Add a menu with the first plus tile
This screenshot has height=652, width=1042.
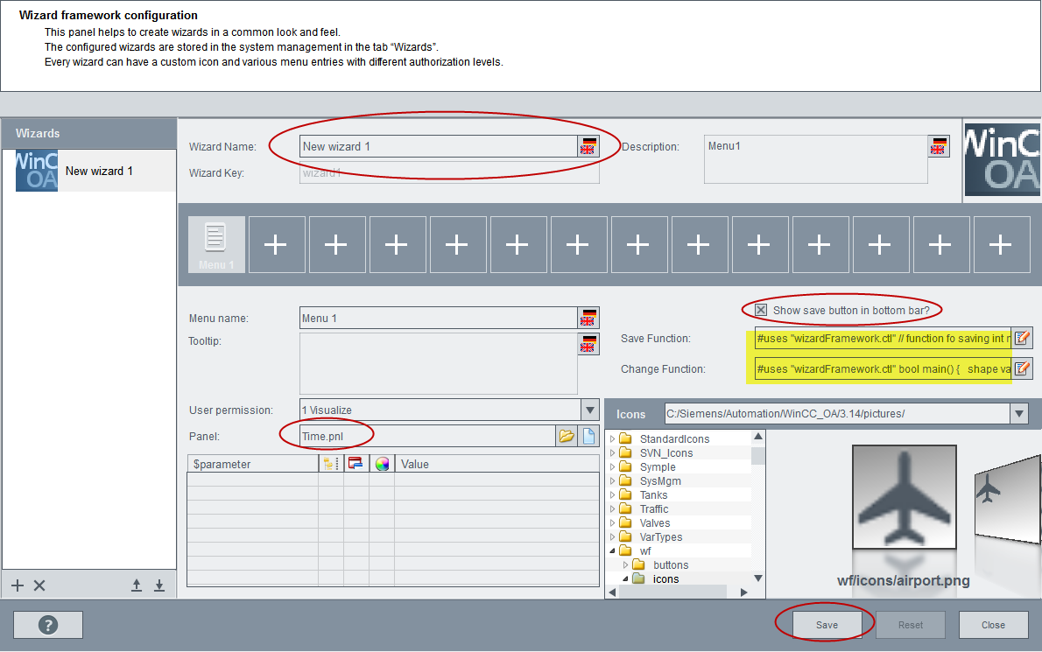click(276, 245)
